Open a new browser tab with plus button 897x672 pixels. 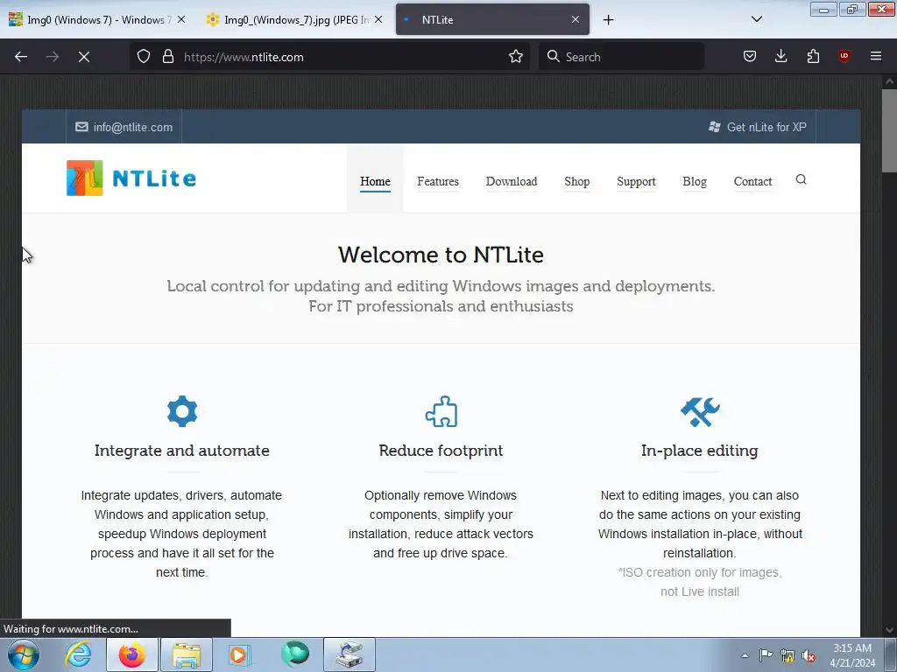point(608,20)
